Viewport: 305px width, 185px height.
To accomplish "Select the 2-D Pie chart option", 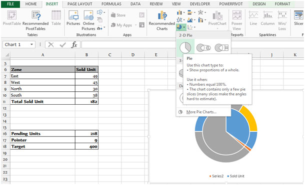I will pyautogui.click(x=185, y=48).
